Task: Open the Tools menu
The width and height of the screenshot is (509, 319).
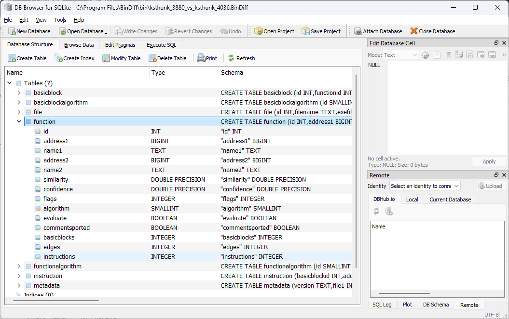Action: 60,20
